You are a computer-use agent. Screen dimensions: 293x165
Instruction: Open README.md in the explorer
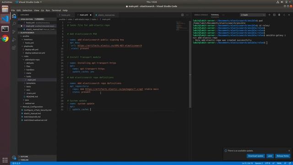tap(32, 97)
